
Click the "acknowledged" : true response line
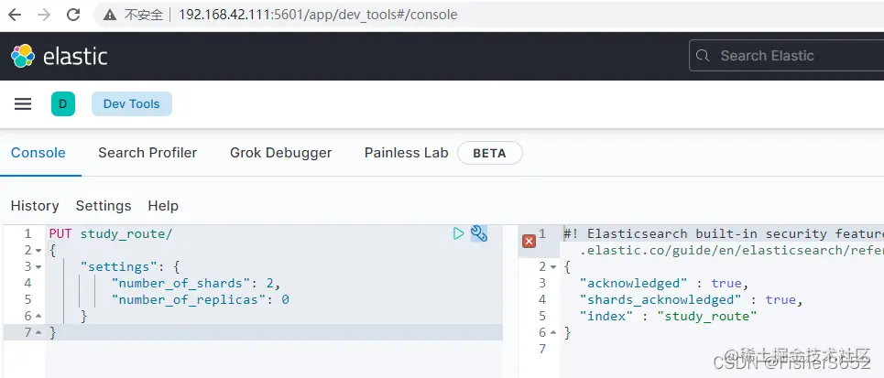663,284
